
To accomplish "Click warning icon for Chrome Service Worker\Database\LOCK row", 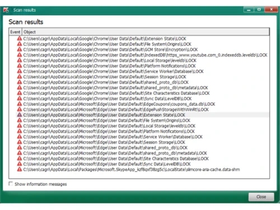I will pyautogui.click(x=20, y=71).
